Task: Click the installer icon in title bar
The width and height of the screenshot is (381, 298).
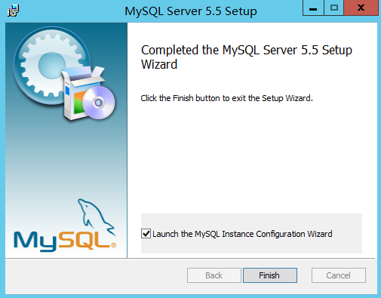Action: pos(13,11)
